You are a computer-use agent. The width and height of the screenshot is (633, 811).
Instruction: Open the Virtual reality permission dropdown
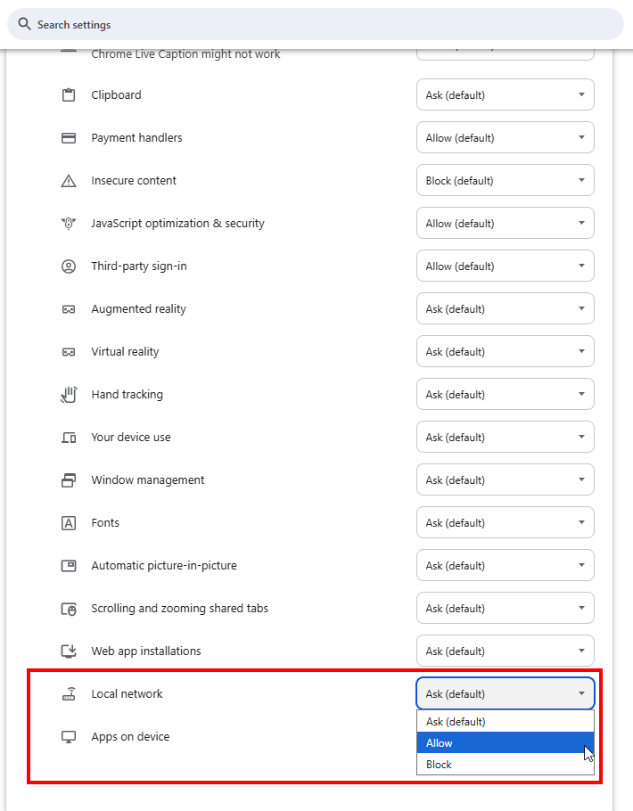[x=506, y=351]
